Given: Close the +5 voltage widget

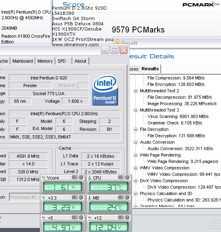Looking at the screenshot, I should 81,218.
